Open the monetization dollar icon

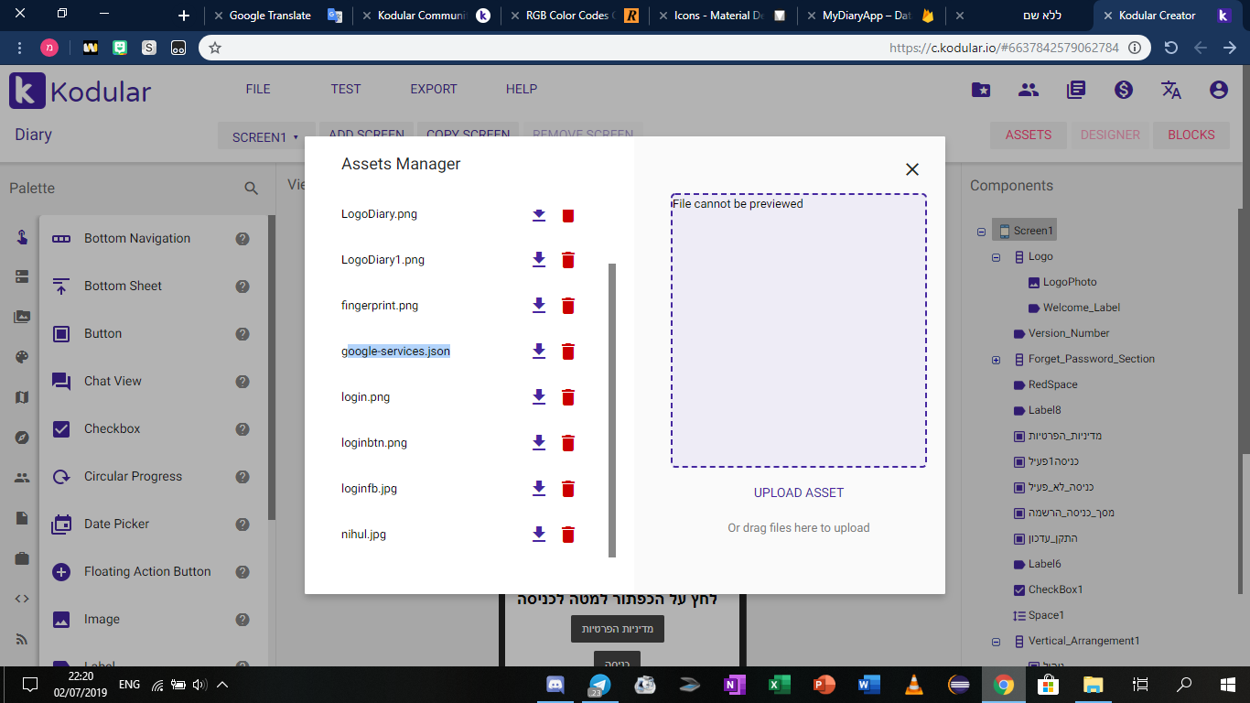[x=1124, y=89]
